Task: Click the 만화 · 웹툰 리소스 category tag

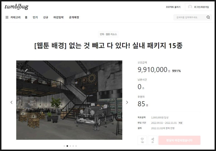Action: pos(108,34)
